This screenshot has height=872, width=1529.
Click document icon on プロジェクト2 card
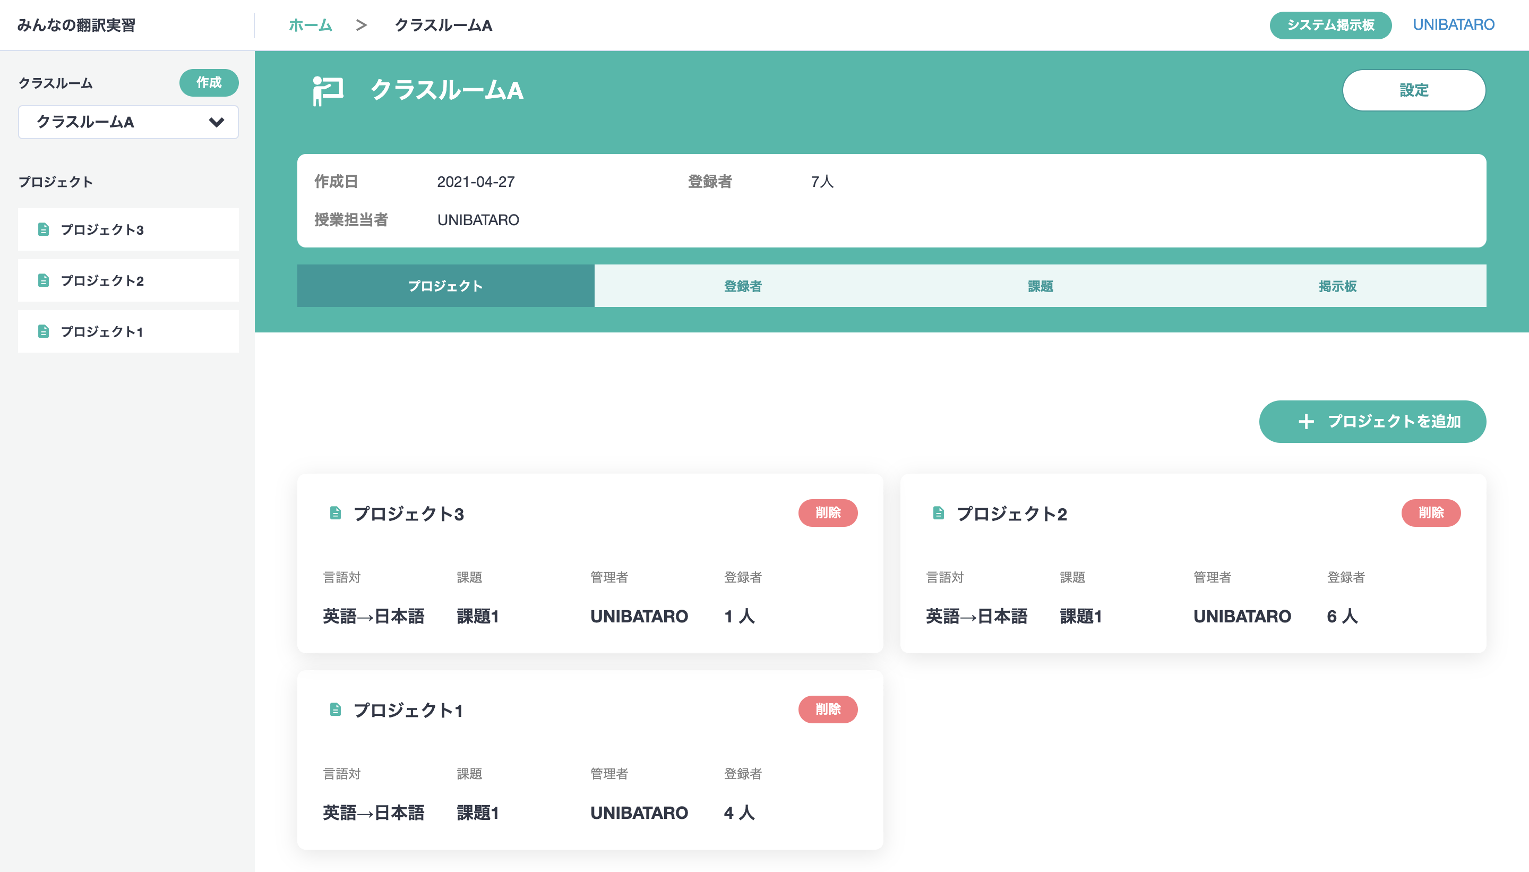tap(938, 513)
